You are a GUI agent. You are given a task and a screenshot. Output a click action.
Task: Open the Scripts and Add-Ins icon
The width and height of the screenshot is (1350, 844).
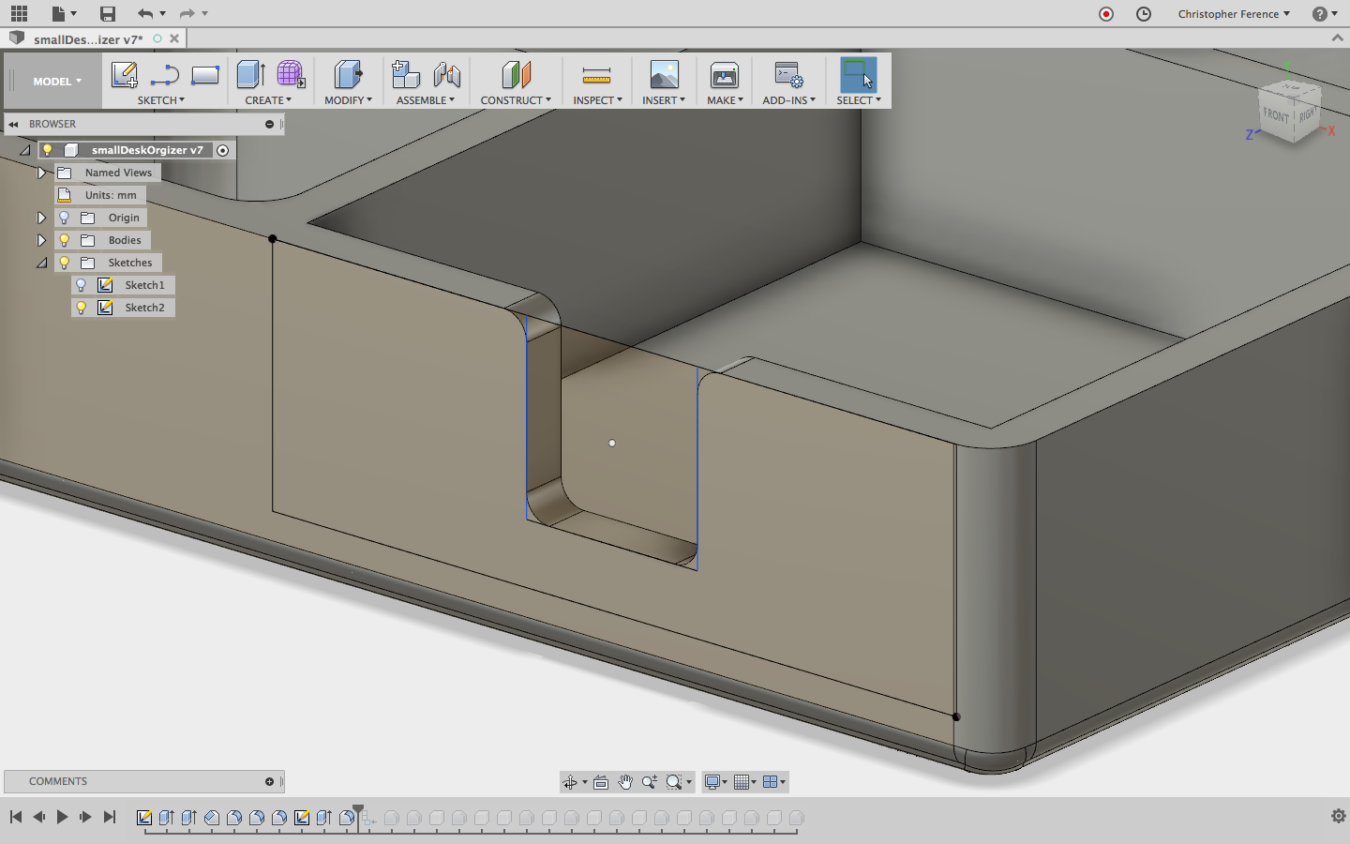pyautogui.click(x=788, y=75)
